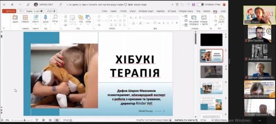Click the Sensitivity (רגישות) icon
The height and width of the screenshot is (124, 276).
36,17
